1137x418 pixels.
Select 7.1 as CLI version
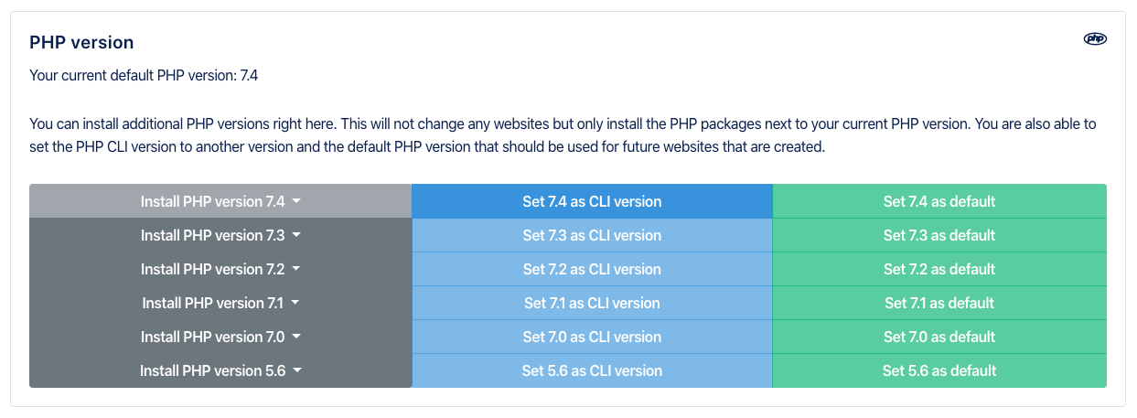(x=592, y=303)
